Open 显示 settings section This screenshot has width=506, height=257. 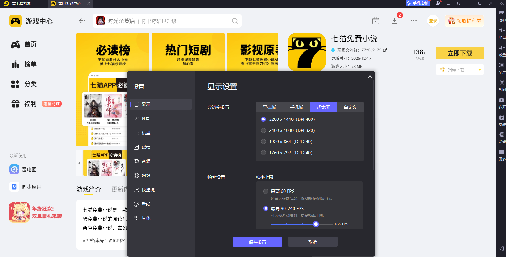[161, 104]
